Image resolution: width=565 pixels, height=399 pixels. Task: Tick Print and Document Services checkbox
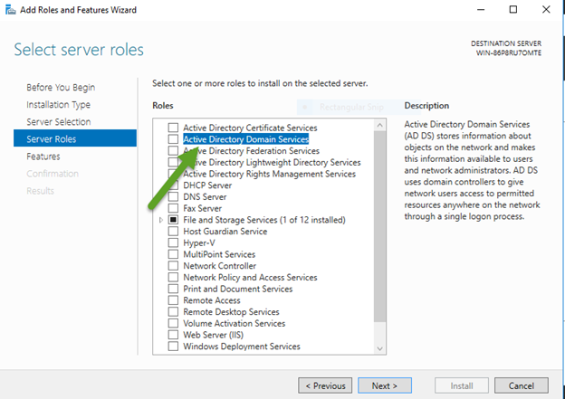pos(173,289)
